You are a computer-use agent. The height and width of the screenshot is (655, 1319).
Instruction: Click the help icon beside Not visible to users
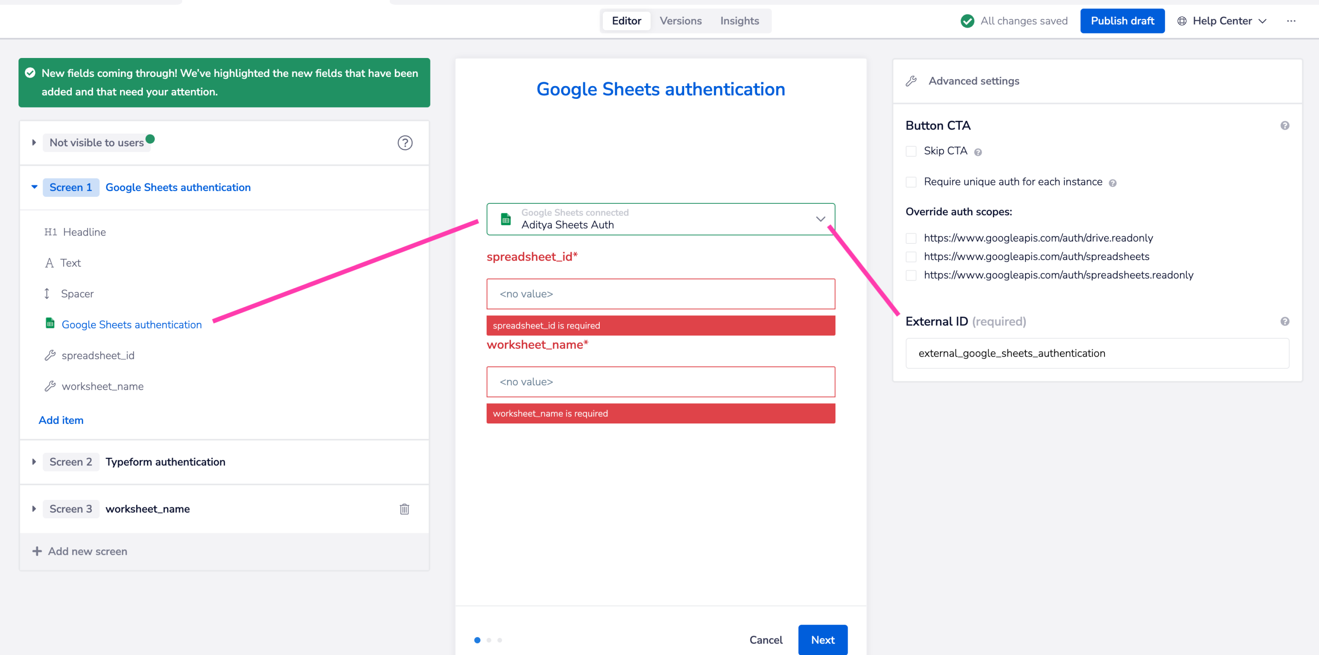pyautogui.click(x=404, y=143)
